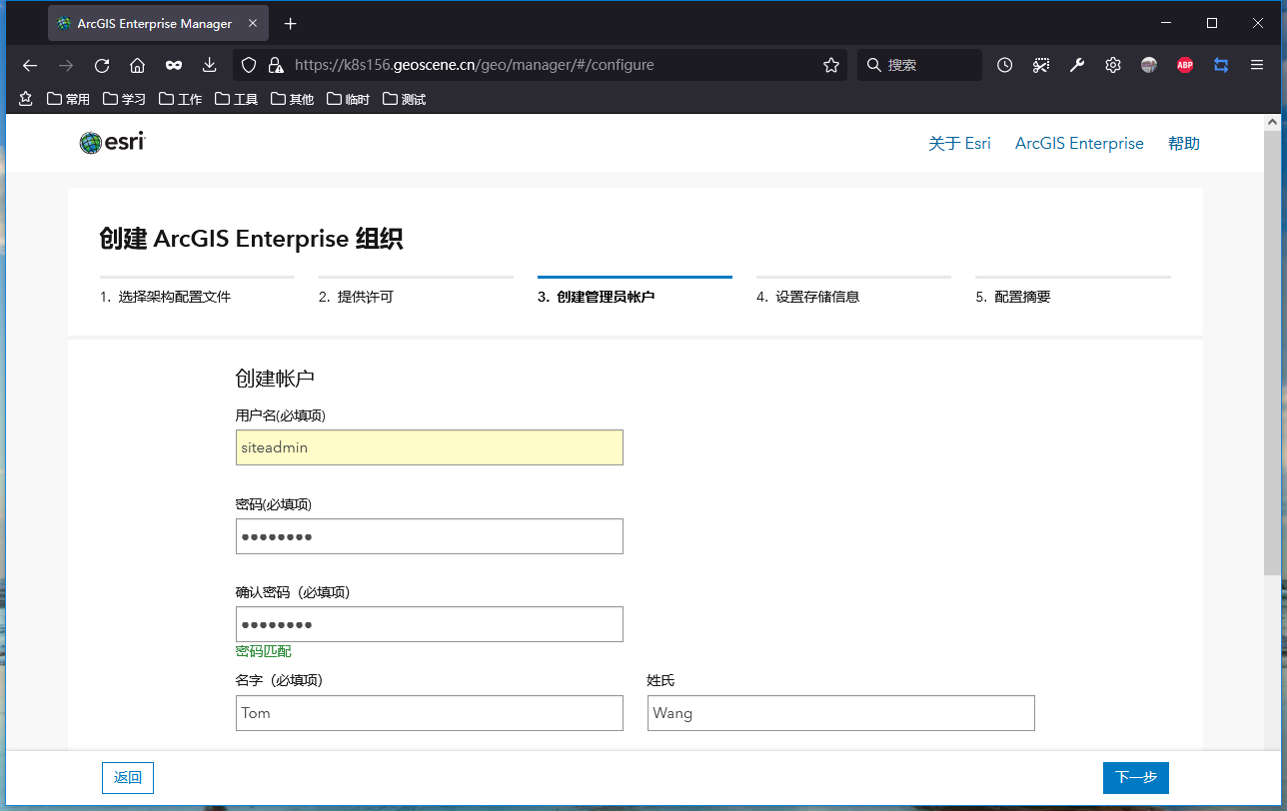Click the 密码 password field
This screenshot has height=811, width=1287.
430,536
